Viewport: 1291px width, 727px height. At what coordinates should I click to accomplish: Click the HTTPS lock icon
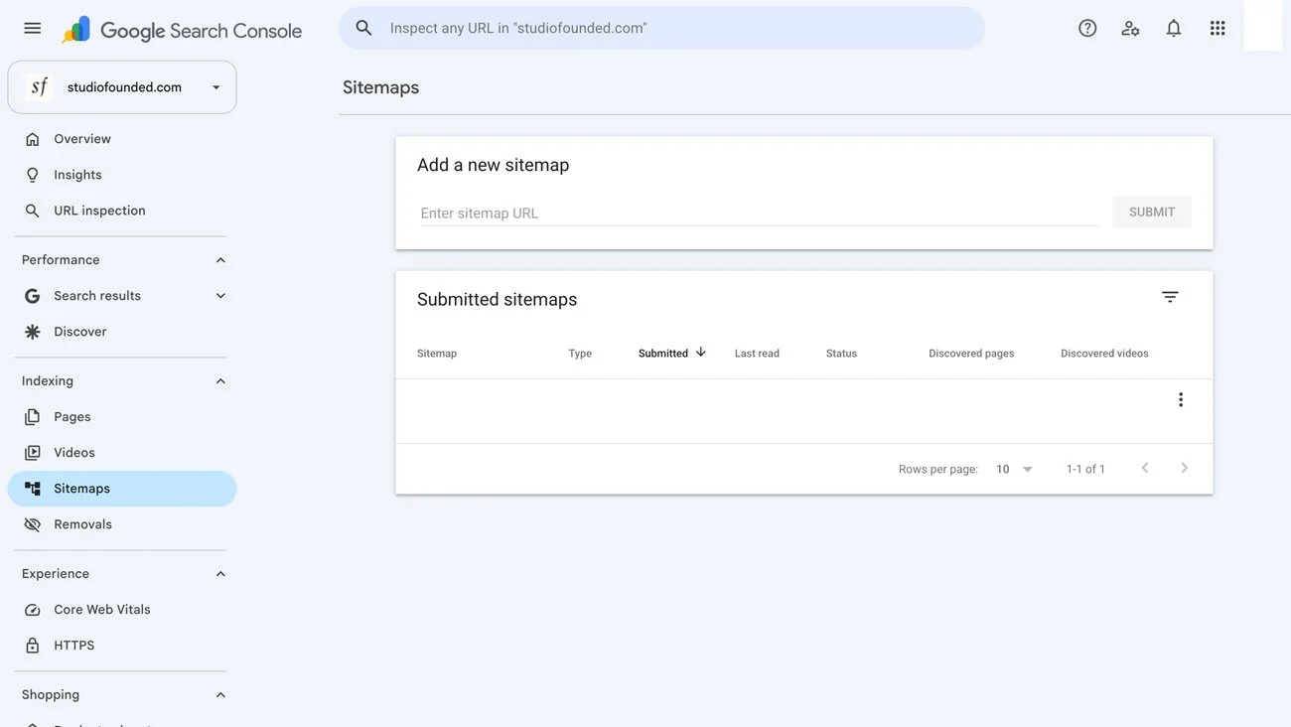[x=33, y=646]
